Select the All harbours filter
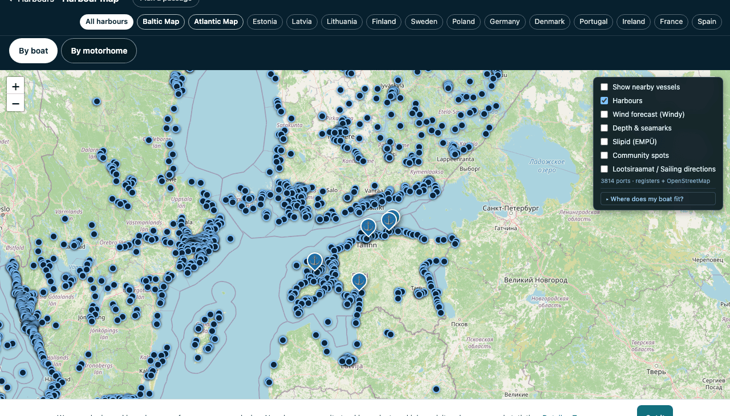Screen dimensions: 730x416 click(x=107, y=22)
